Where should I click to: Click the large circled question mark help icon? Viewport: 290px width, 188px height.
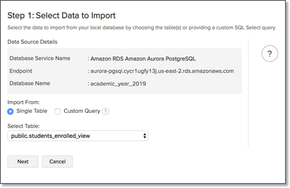point(270,53)
